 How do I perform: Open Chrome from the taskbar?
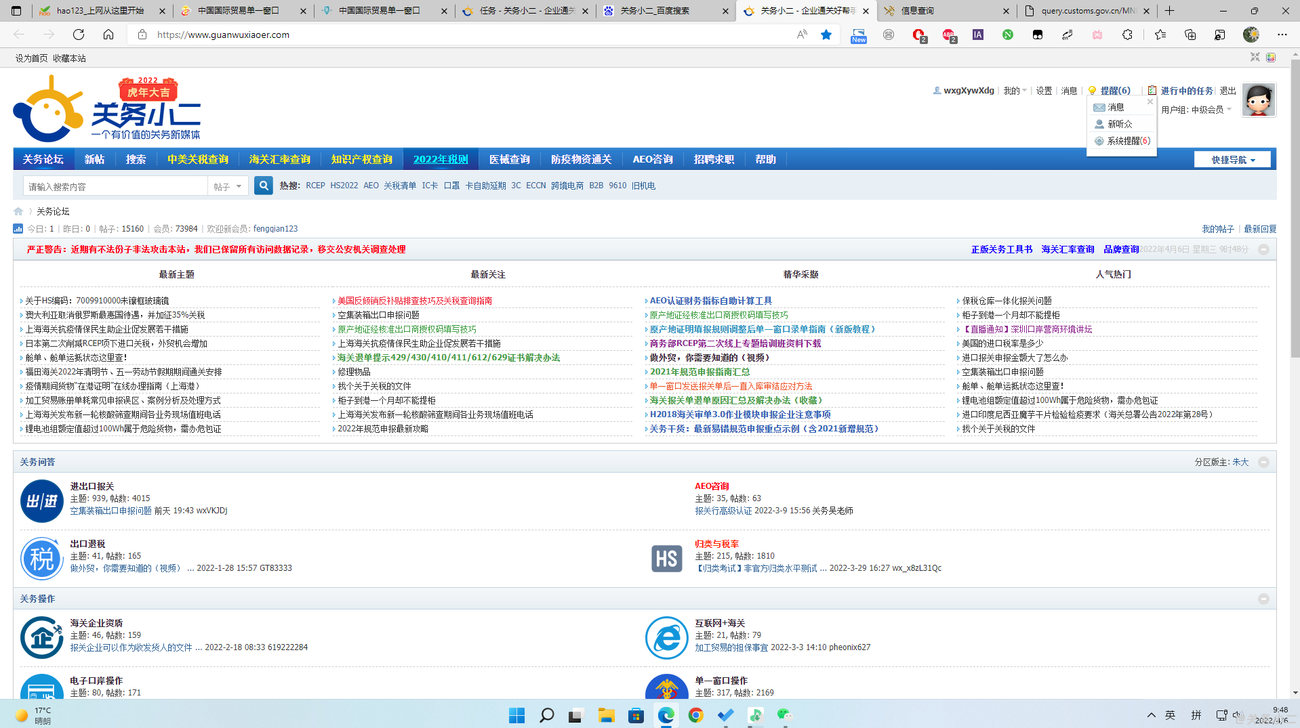pos(695,715)
